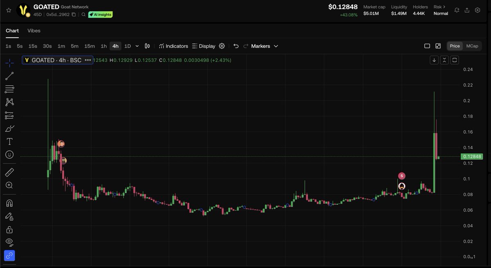491x268 pixels.
Task: Switch to the Vibes tab
Action: coord(34,31)
